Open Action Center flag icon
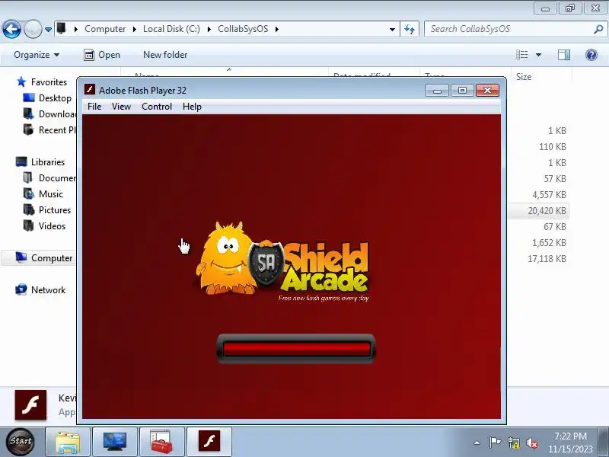Screen dimensions: 609x457 495,443
